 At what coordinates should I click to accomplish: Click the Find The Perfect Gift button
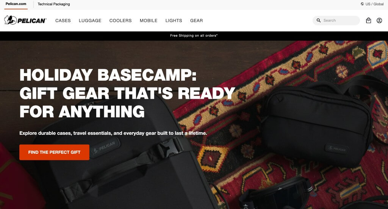pos(54,152)
